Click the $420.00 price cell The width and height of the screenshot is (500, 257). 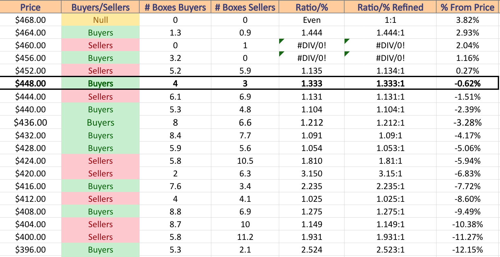[30, 174]
